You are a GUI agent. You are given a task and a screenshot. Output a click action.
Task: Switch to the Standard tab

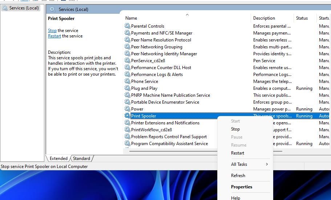(x=81, y=159)
